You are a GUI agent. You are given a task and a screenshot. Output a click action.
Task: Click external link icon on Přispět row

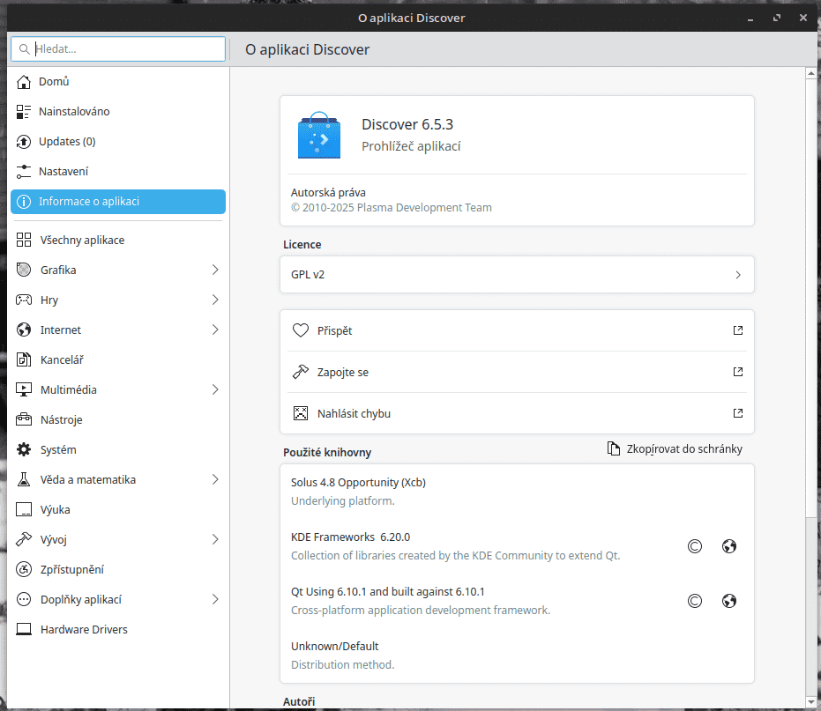[x=738, y=330]
